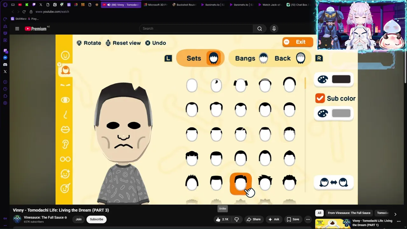Image resolution: width=407 pixels, height=229 pixels.
Task: Select the eyebrows category icon
Action: coord(65,85)
